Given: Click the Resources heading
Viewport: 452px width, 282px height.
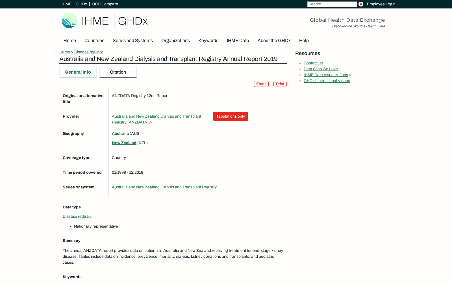Looking at the screenshot, I should tap(308, 54).
